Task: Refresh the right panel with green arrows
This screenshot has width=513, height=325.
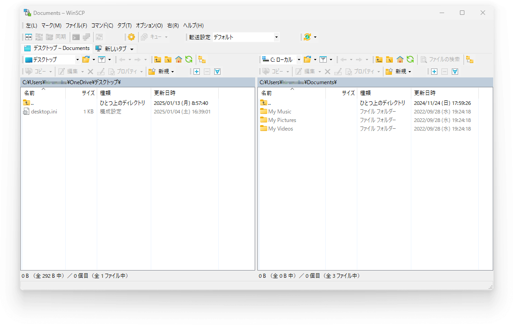Action: [x=410, y=59]
